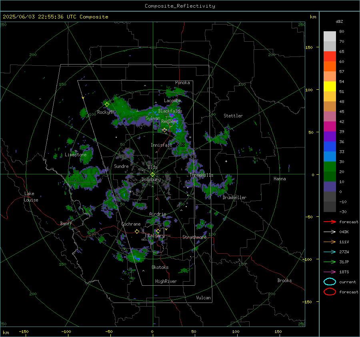Click the white plus marker west of Hanna
Screen dimensions: 360x337
click(226, 161)
